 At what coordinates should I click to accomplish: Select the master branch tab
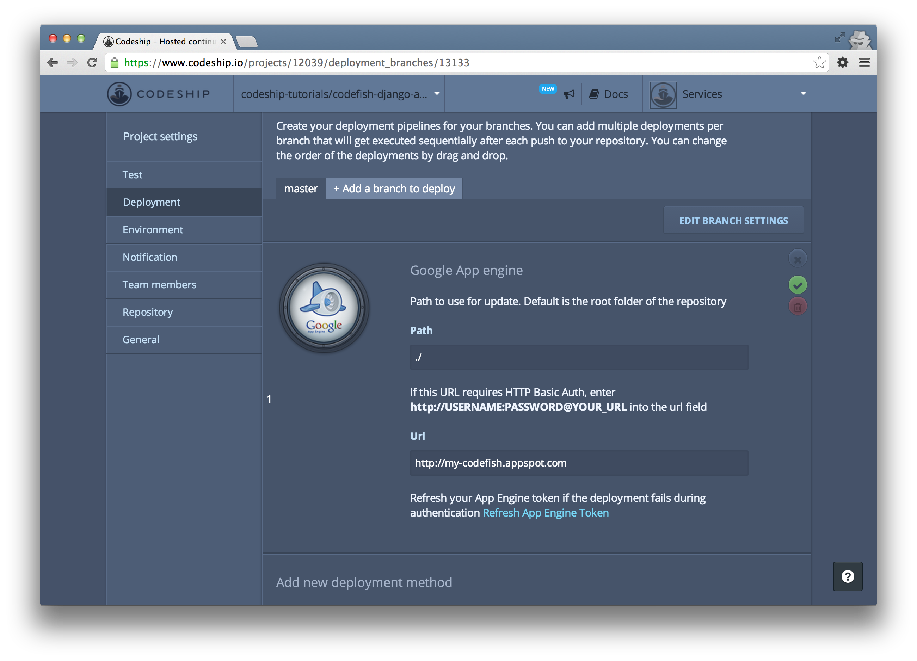pyautogui.click(x=301, y=189)
